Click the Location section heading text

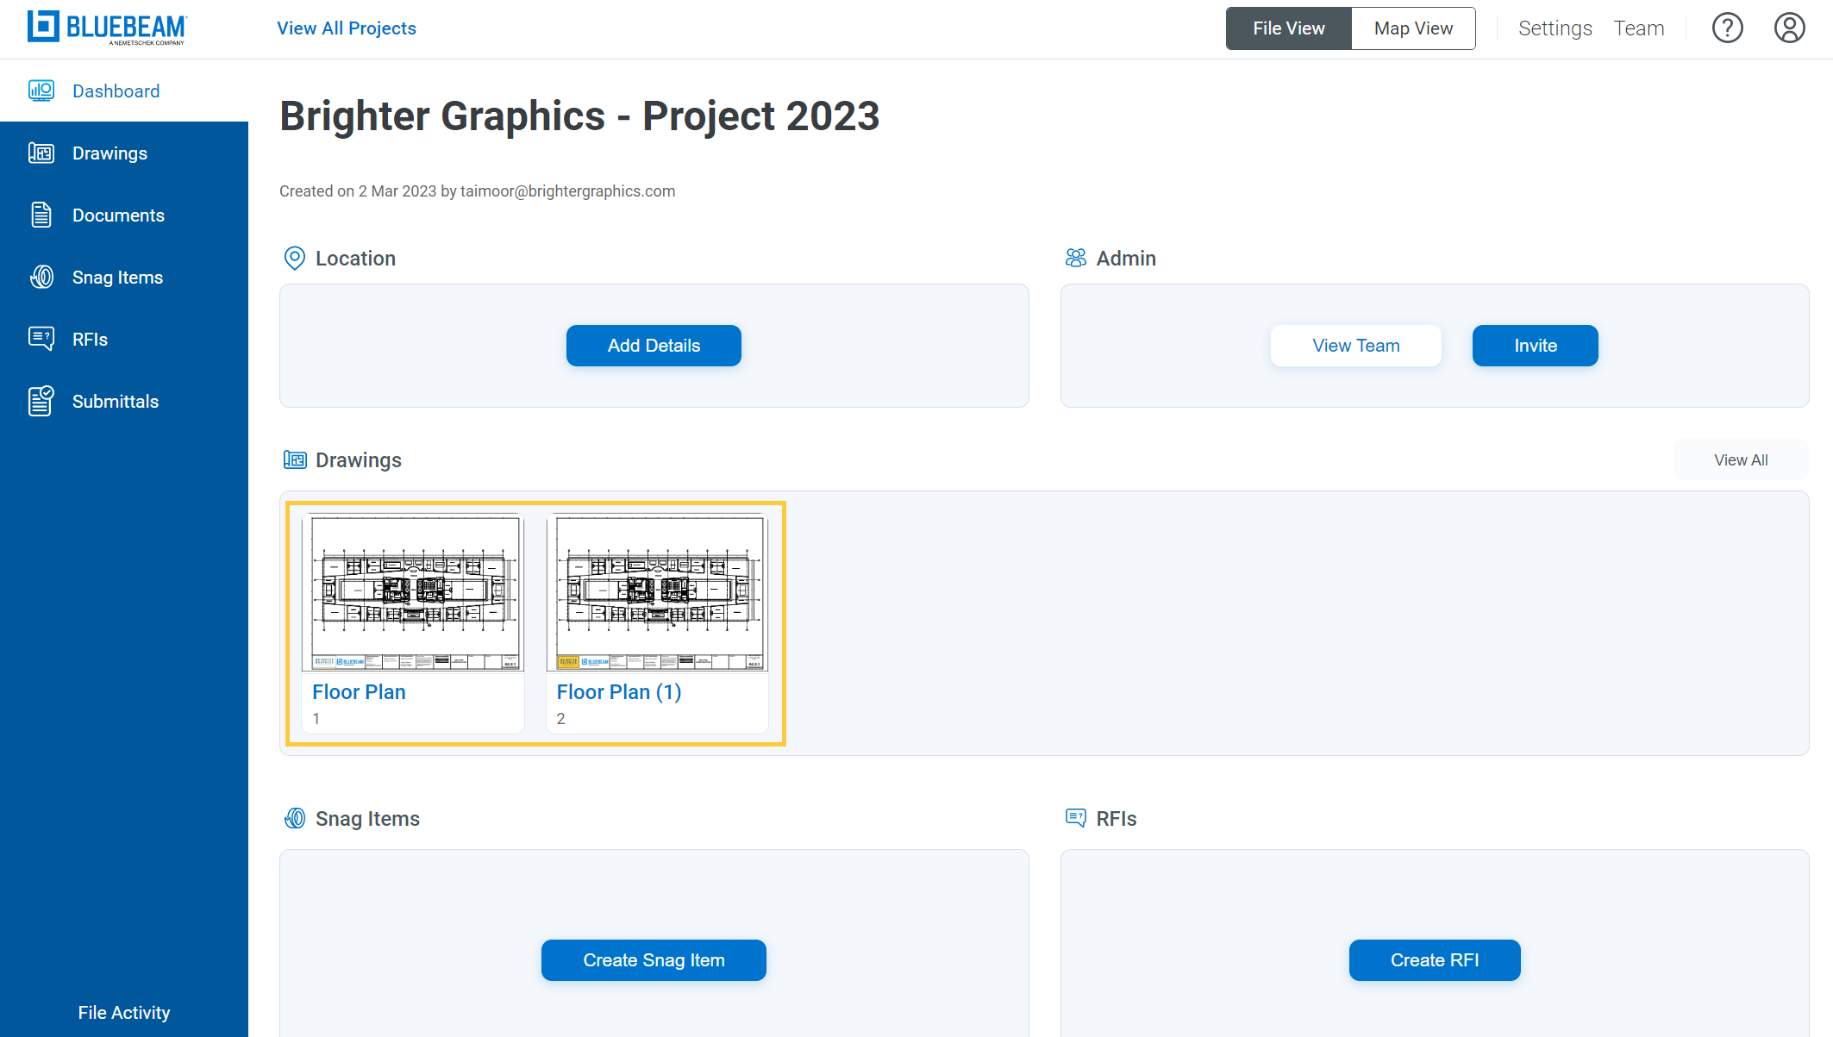355,259
